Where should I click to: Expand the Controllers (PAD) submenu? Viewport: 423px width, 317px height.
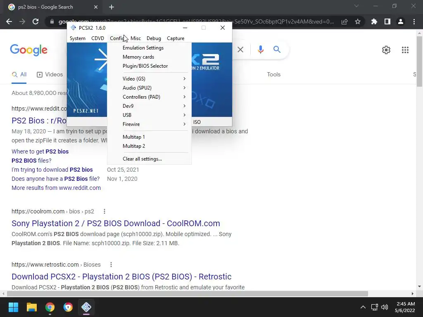[x=149, y=97]
